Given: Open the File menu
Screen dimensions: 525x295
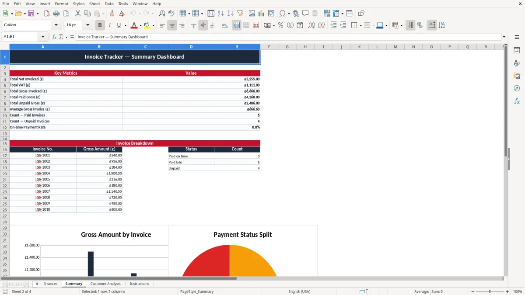Looking at the screenshot, I should pyautogui.click(x=5, y=3).
